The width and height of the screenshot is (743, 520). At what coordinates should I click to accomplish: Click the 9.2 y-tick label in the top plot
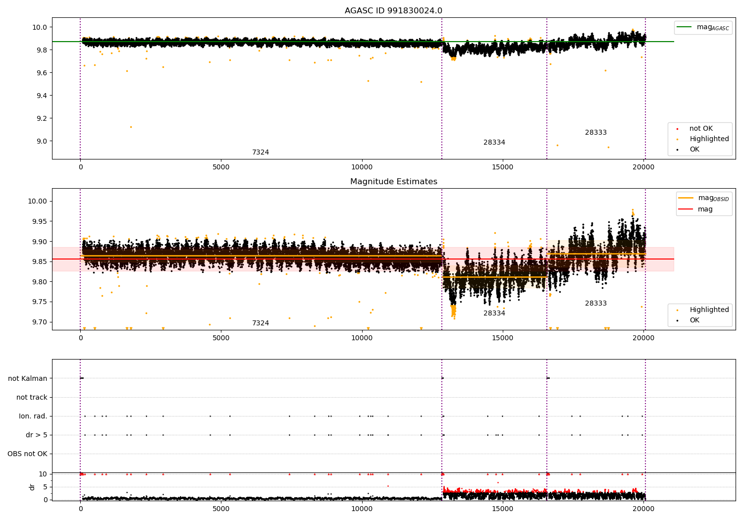point(42,119)
